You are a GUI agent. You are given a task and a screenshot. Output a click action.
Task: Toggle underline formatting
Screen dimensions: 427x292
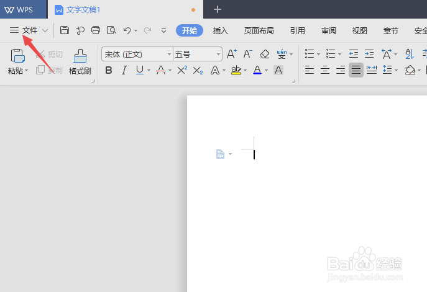[x=140, y=70]
